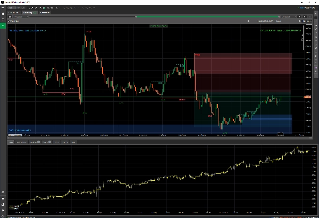Image resolution: width=319 pixels, height=218 pixels.
Task: Open the Trade Statistics tab in the bottom panel
Action: 22,142
